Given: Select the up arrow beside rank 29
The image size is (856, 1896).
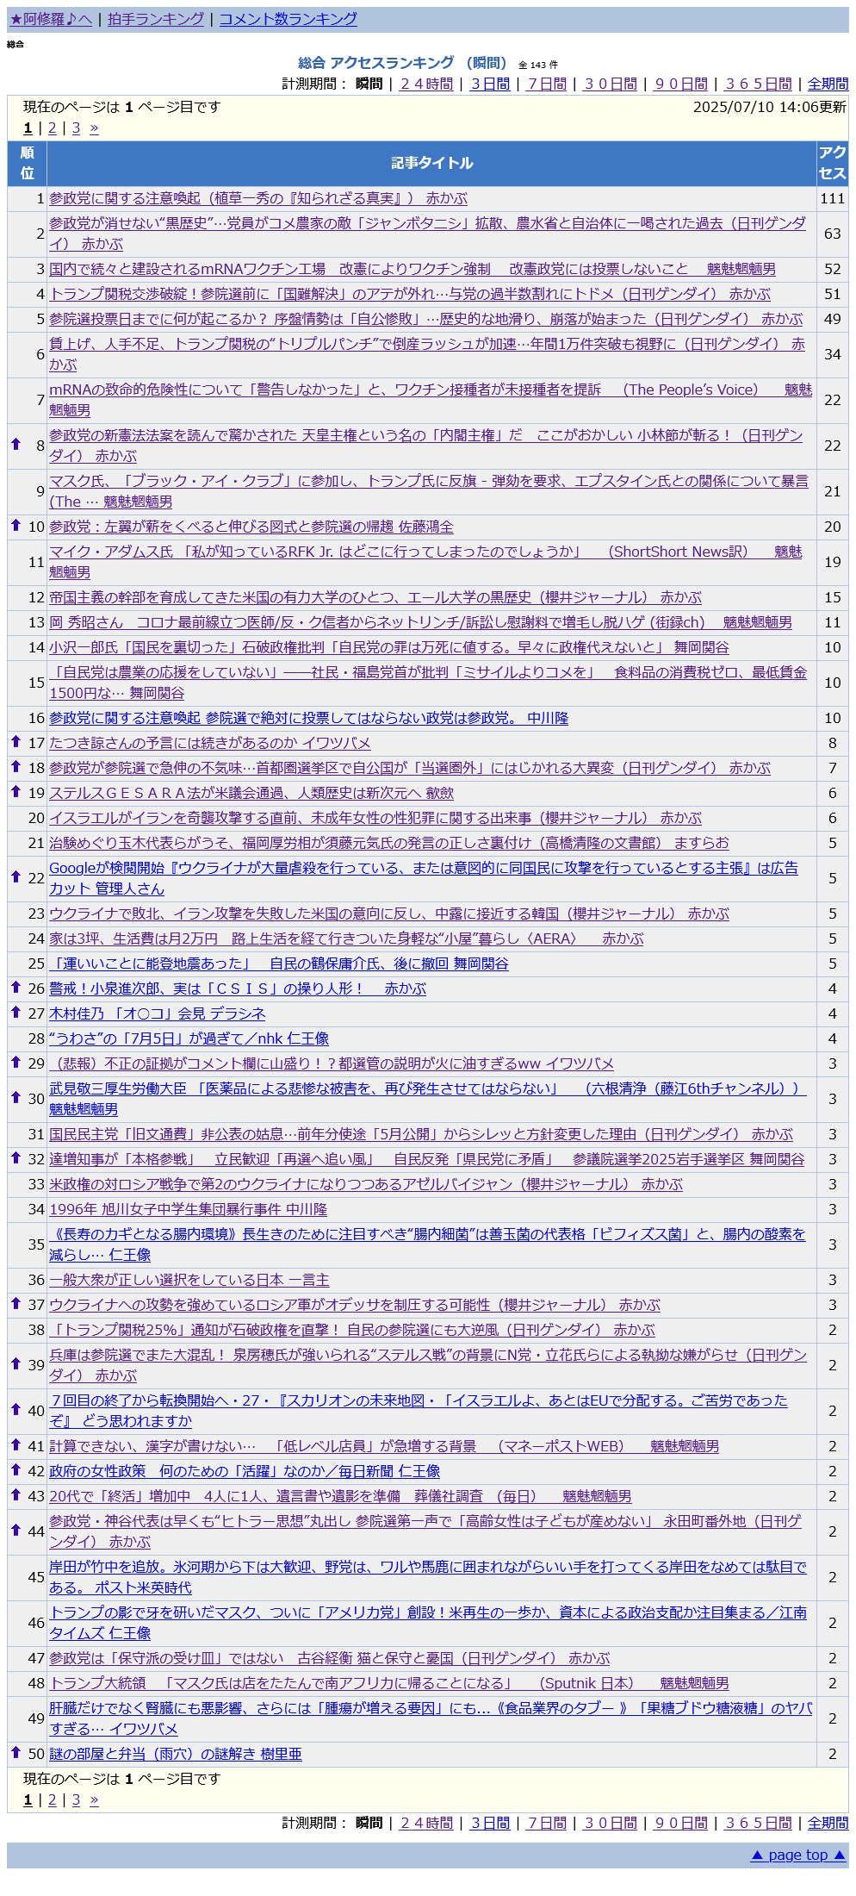Looking at the screenshot, I should (16, 1062).
